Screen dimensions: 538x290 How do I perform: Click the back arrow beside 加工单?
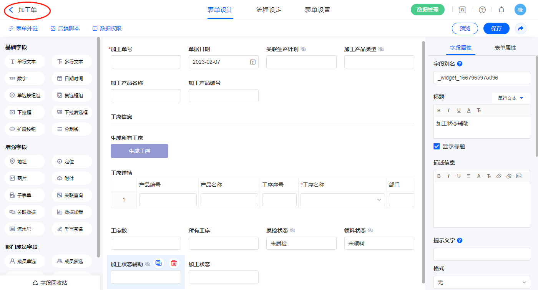click(x=11, y=10)
